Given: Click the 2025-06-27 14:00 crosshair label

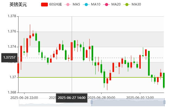Looking at the screenshot, I should 72,98.
